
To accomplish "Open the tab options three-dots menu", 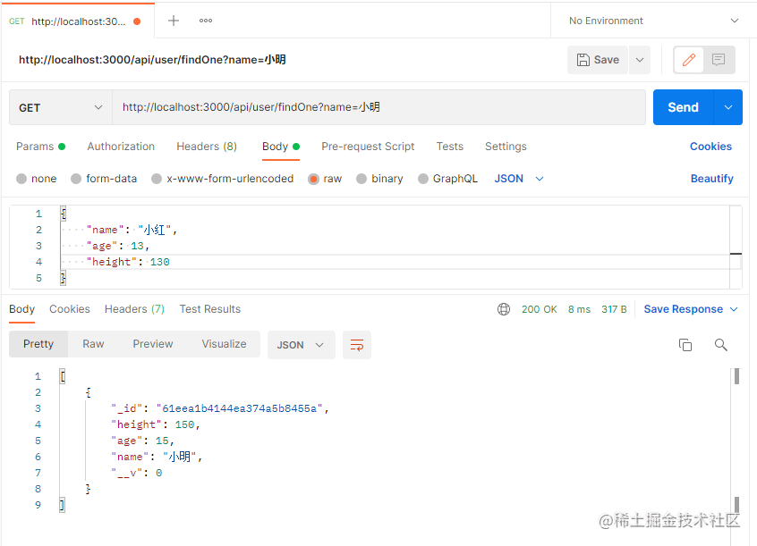I will point(206,21).
